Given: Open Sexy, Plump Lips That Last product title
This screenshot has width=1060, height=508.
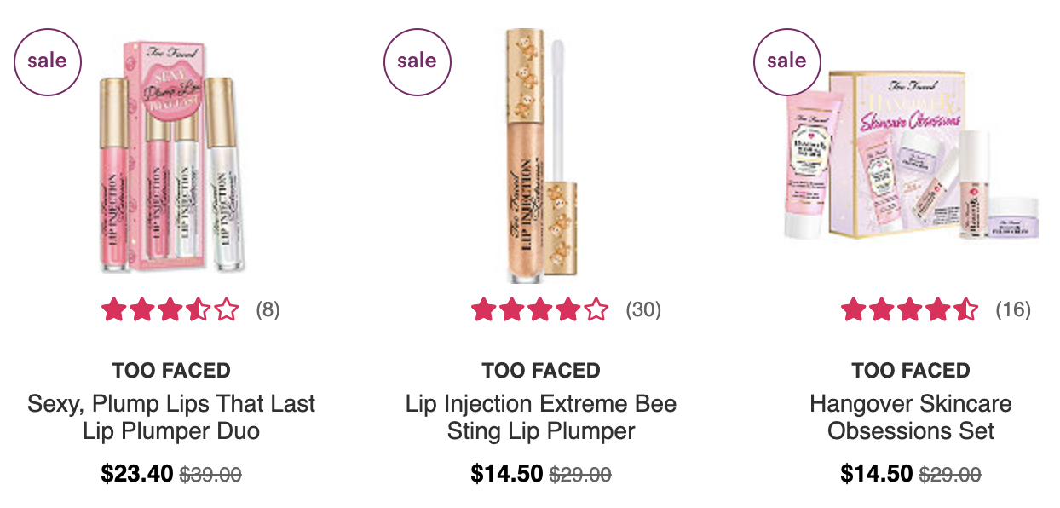Looking at the screenshot, I should click(171, 417).
